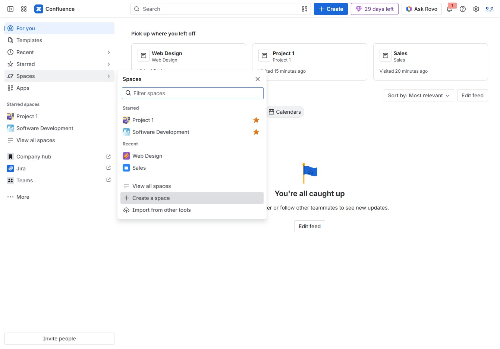The height and width of the screenshot is (349, 500).
Task: Click the Jira icon in the sidebar
Action: [10, 169]
